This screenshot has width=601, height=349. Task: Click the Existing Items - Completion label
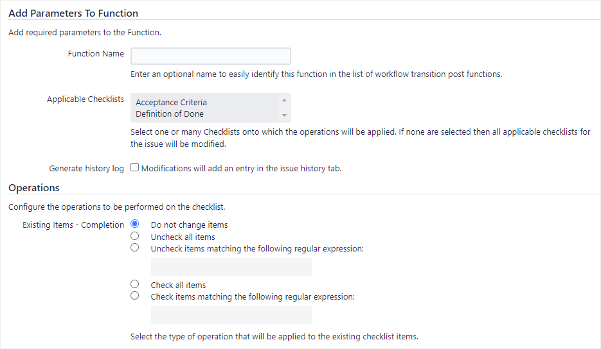coord(73,225)
